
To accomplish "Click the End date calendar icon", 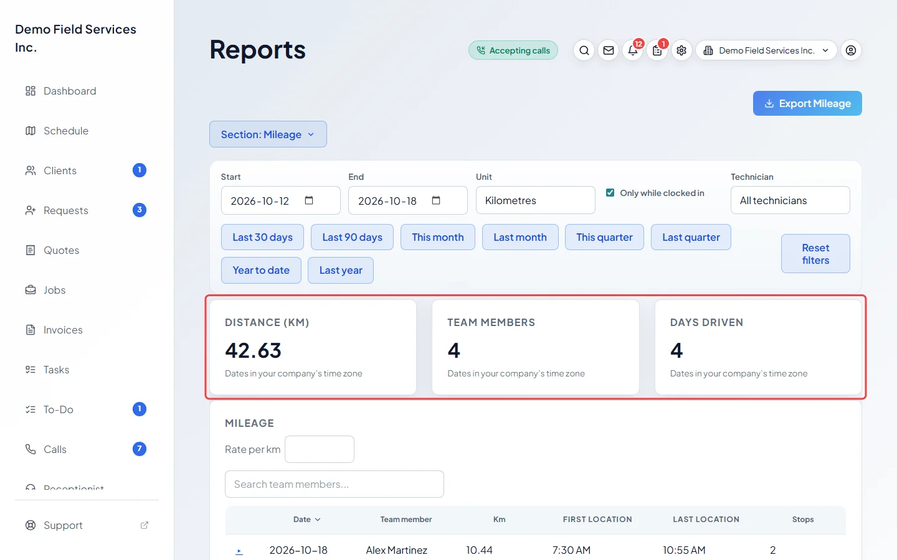I will pyautogui.click(x=436, y=200).
